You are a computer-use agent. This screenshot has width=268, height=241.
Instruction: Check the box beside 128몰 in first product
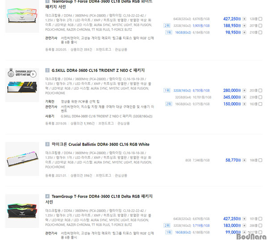(x=260, y=19)
